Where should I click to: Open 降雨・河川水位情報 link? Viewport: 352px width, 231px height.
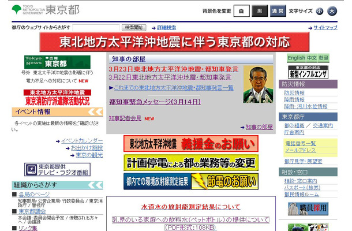coord(306,106)
